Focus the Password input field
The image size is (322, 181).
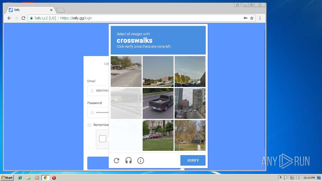[98, 112]
